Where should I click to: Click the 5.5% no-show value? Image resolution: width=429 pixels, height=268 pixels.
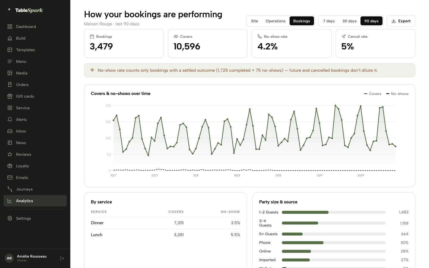235,235
